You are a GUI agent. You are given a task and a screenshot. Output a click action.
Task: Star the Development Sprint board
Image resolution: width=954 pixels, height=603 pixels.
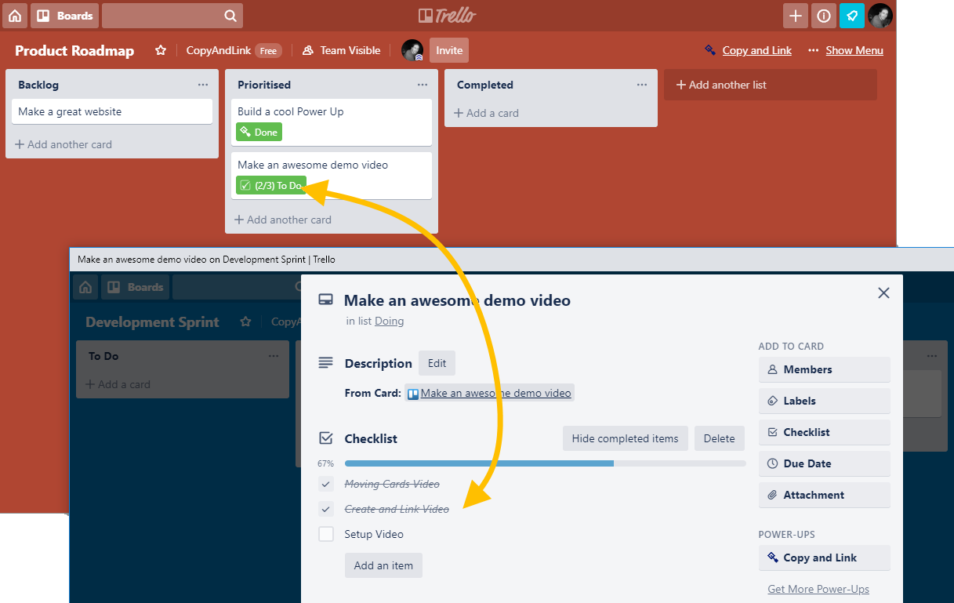pos(245,321)
